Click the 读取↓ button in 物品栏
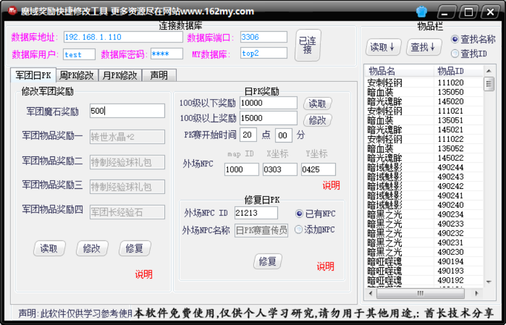Image resolution: width=506 pixels, height=325 pixels. (x=383, y=47)
